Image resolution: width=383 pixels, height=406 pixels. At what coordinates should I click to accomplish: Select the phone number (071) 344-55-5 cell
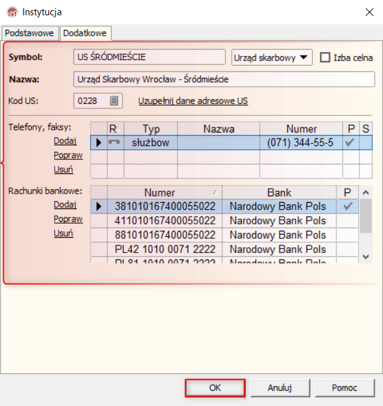click(301, 142)
